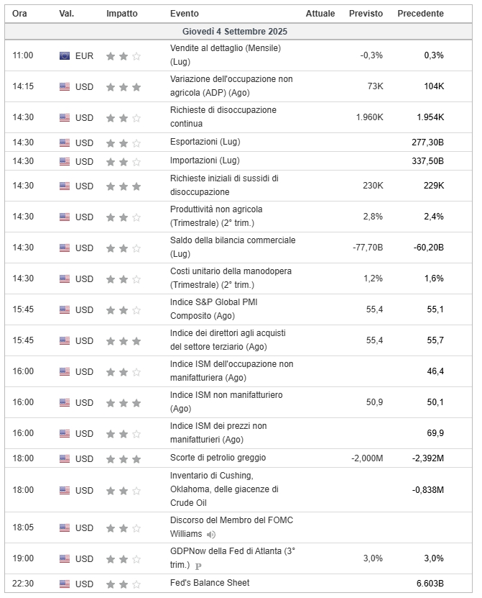Click the US flag in the Fed's Balance Sheet row
The image size is (482, 598).
(x=65, y=584)
